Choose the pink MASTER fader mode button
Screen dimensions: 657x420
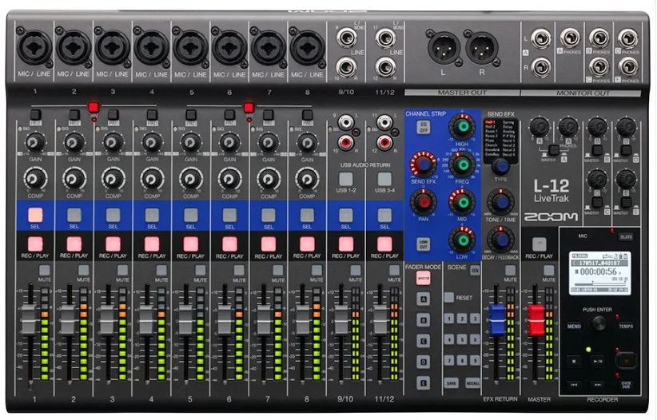(x=423, y=278)
